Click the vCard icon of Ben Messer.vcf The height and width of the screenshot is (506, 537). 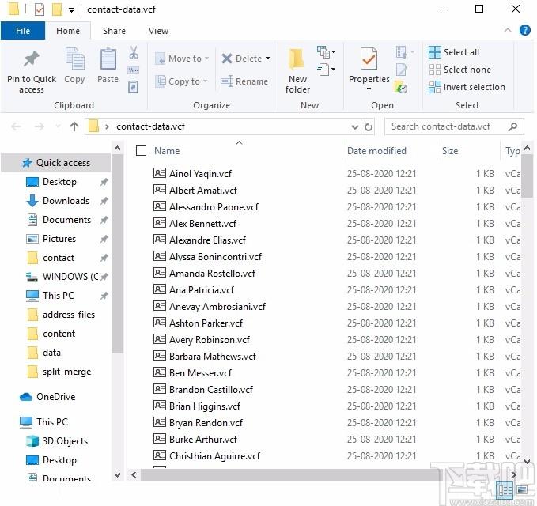[x=160, y=372]
